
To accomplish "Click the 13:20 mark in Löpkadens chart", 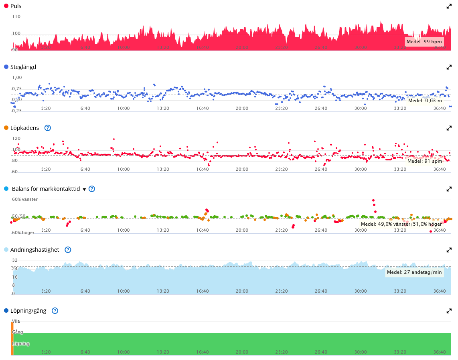I will coord(163,169).
